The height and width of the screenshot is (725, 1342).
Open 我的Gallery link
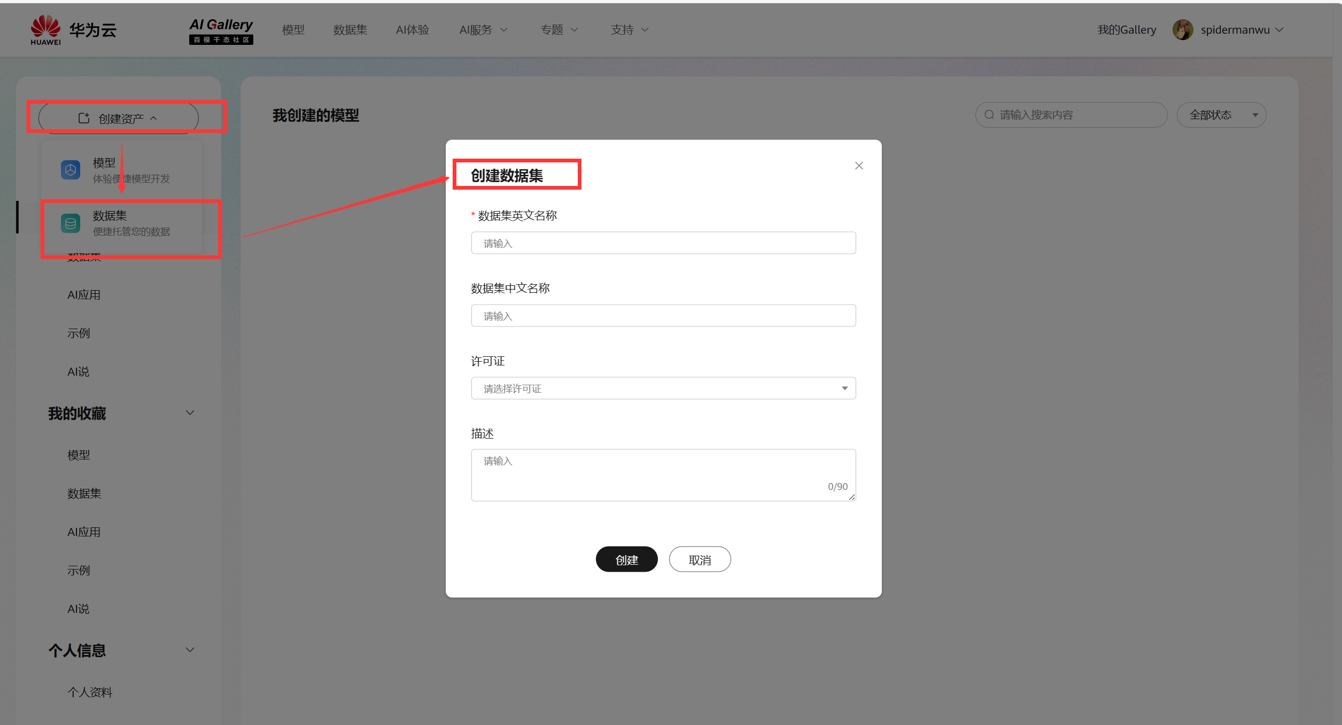[x=1127, y=30]
